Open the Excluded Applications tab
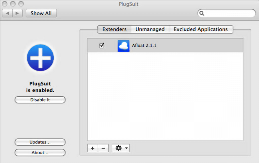The width and height of the screenshot is (259, 163). [201, 29]
